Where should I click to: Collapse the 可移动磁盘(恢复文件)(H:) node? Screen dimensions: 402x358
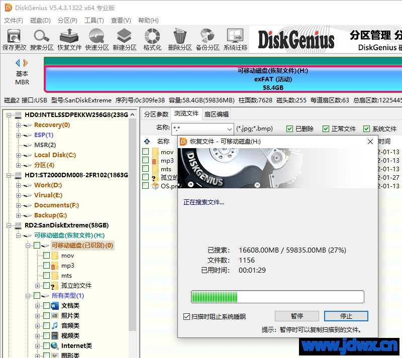pos(18,236)
